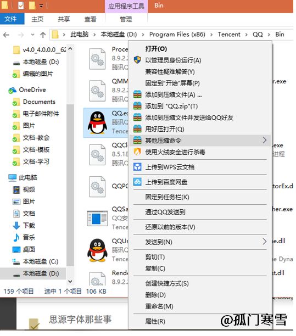Click the 下载 blue arrow icon
The height and width of the screenshot is (336, 296).
(16, 226)
